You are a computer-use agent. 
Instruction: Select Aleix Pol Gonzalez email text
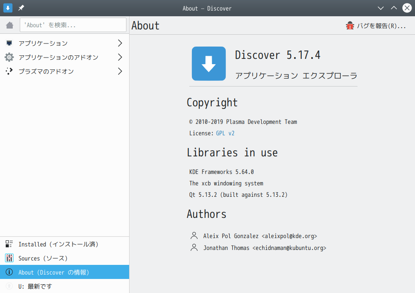click(289, 236)
